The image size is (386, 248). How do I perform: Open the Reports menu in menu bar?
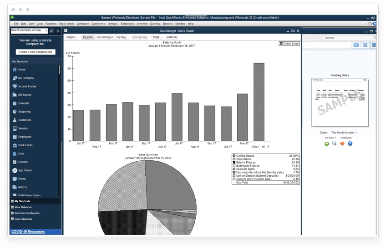(x=168, y=24)
